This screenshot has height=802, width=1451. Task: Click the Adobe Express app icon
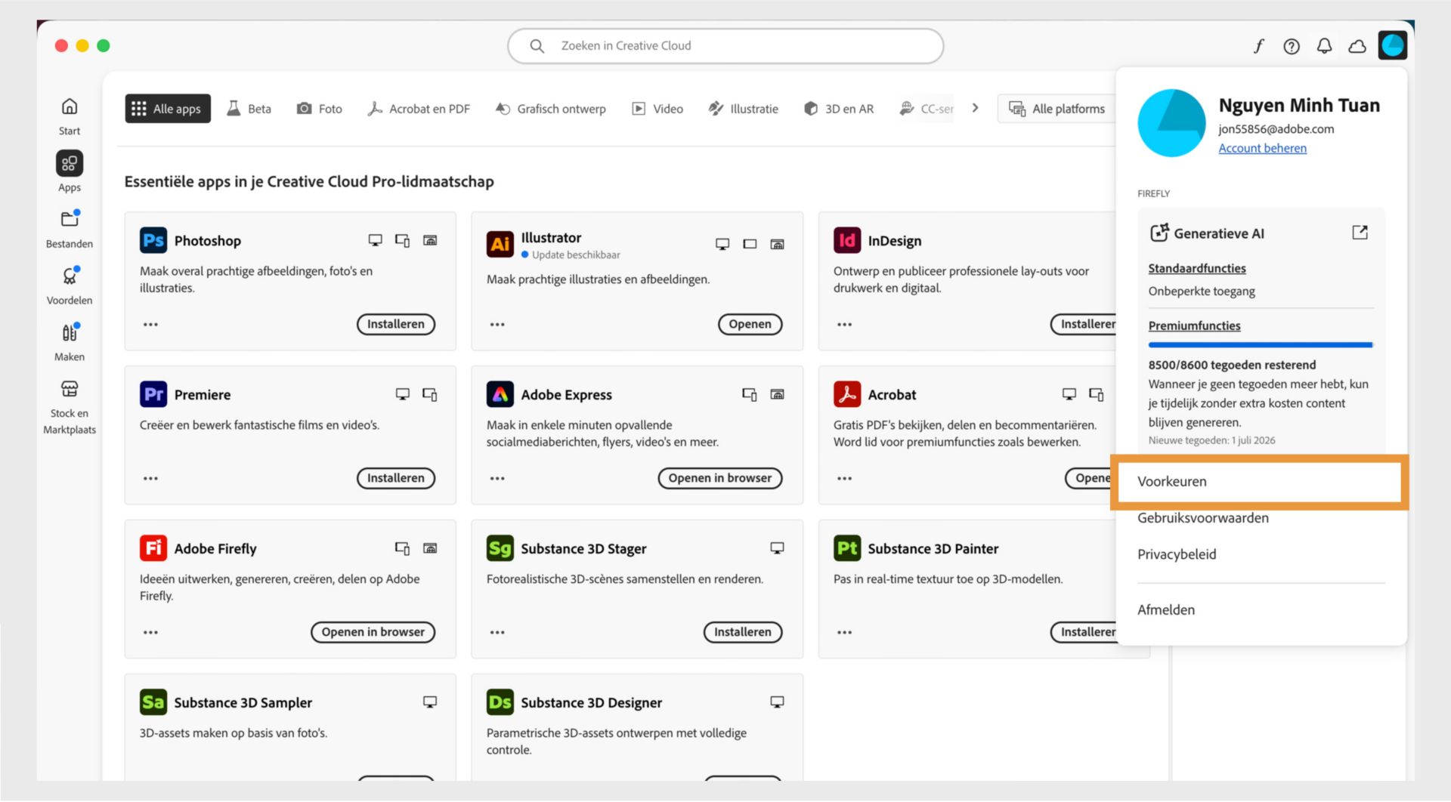[x=500, y=394]
